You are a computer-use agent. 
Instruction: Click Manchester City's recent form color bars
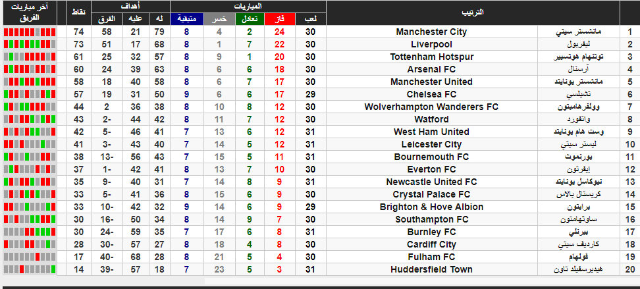click(x=30, y=32)
